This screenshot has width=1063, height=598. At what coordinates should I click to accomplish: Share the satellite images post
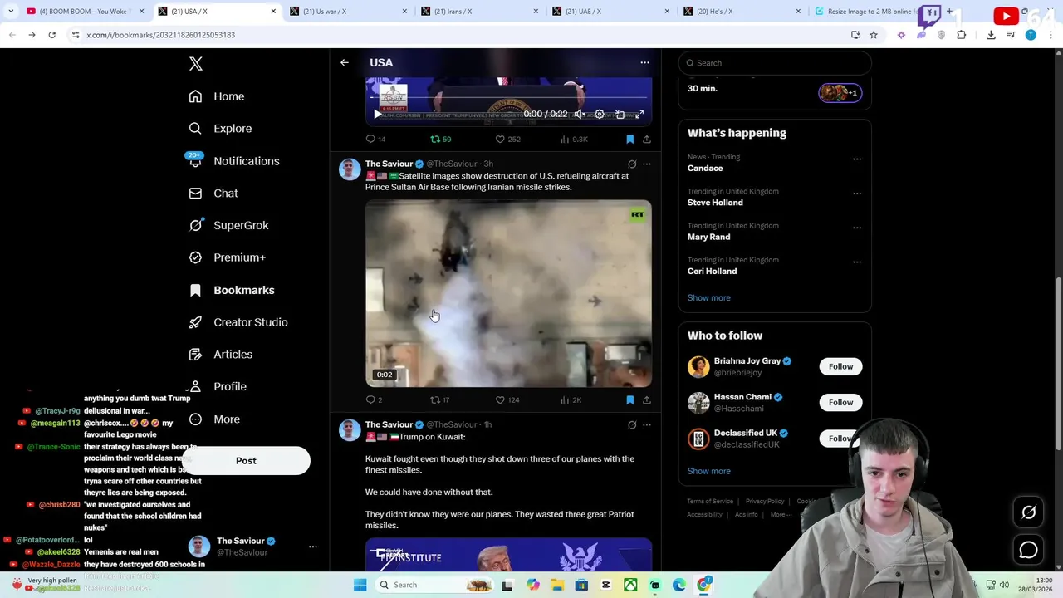647,400
